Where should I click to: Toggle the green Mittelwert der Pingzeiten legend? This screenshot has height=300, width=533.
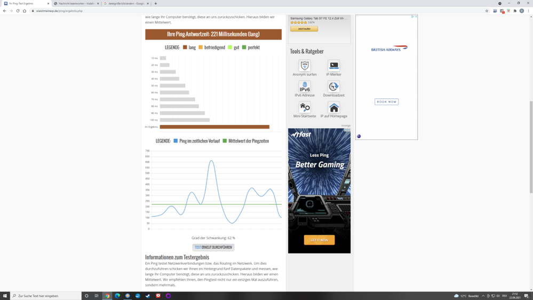[246, 141]
